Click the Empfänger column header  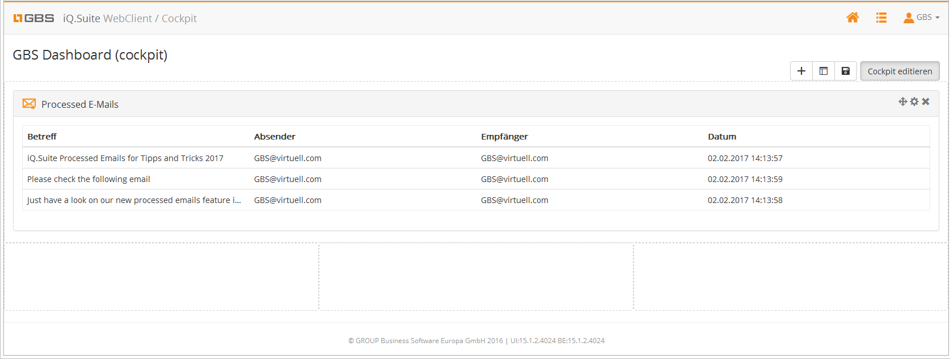point(504,137)
